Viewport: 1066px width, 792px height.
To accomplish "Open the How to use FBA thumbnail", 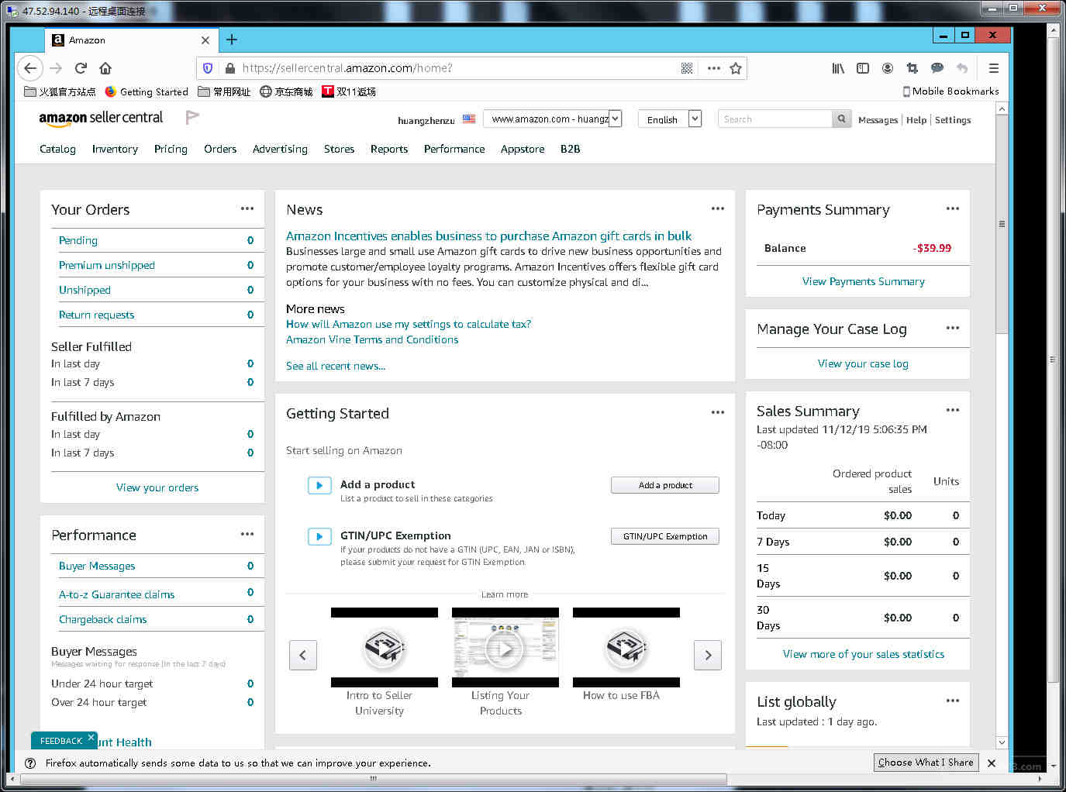I will tap(626, 648).
